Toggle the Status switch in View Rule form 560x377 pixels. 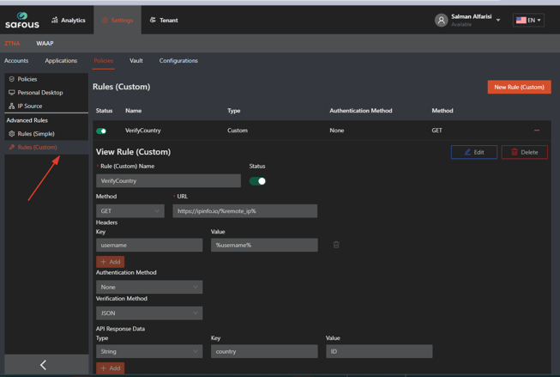point(257,181)
